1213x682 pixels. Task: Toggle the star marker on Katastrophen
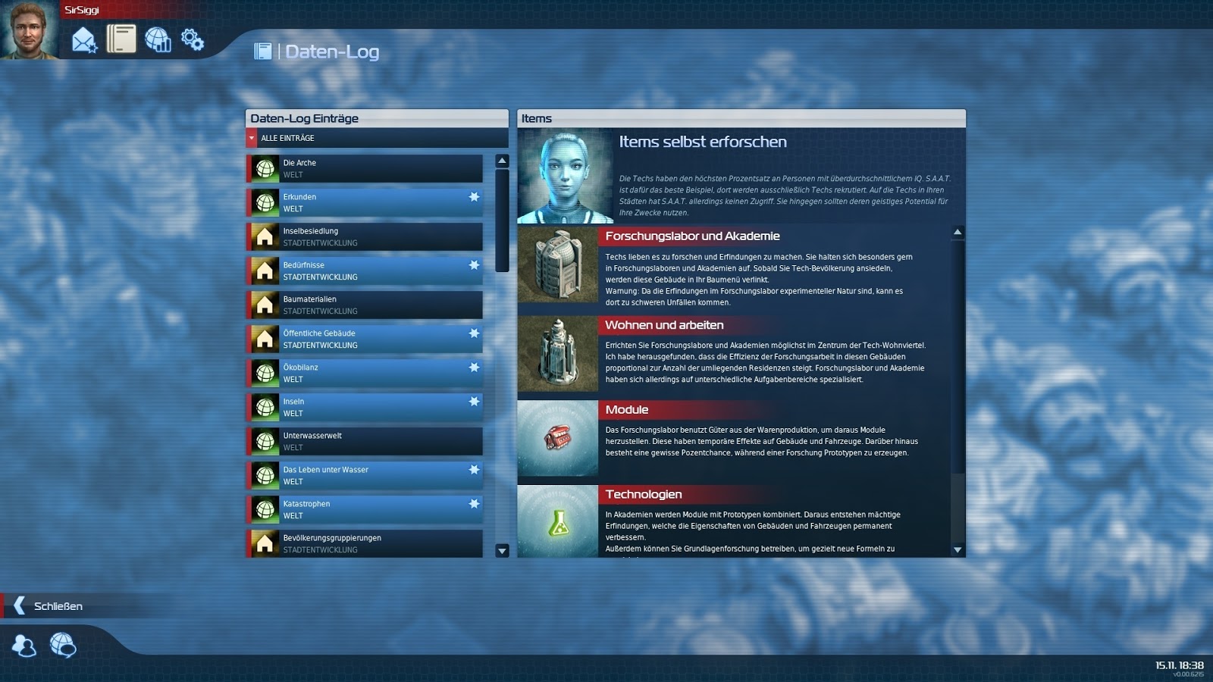[474, 504]
